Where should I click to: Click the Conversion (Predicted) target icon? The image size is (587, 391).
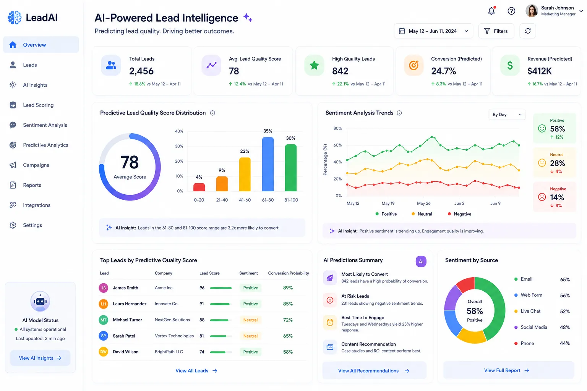(413, 65)
